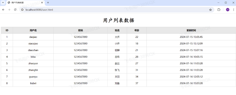
Task: Click timestamp 2024-07-16 11:03:28 in zhangfei row
Action: (x=191, y=70)
